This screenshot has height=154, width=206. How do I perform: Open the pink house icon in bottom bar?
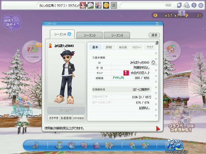click(97, 145)
